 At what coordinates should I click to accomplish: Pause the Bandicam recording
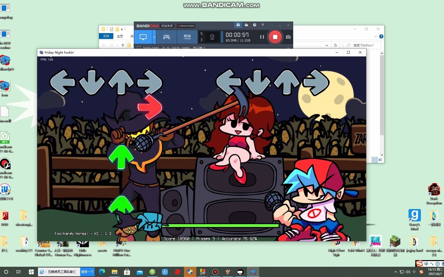click(x=262, y=37)
